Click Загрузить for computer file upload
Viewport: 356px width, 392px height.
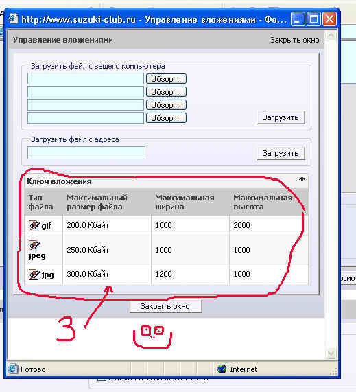point(281,117)
